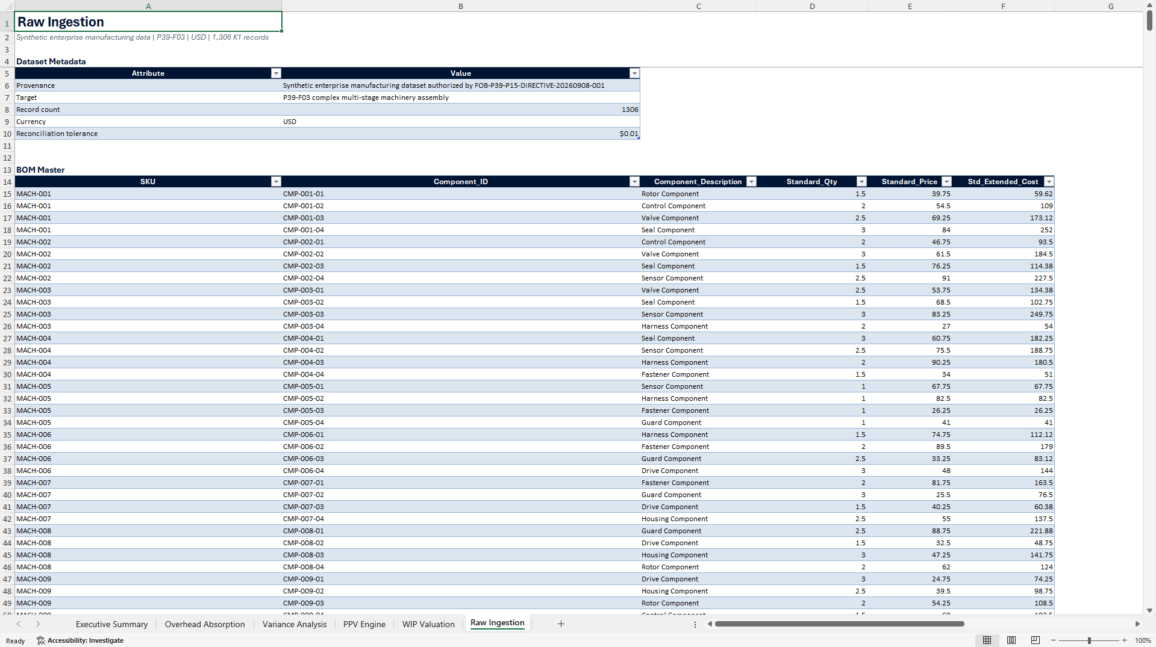1156x647 pixels.
Task: Select the BOM Master heading cell
Action: pyautogui.click(x=148, y=170)
